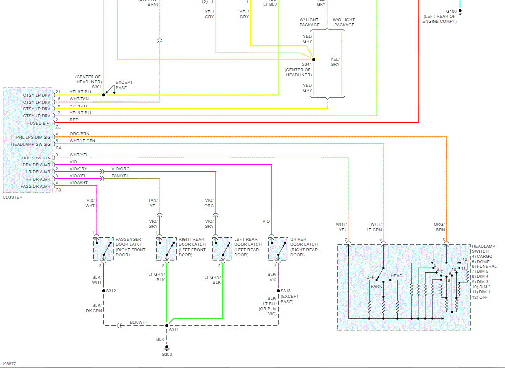
Task: Click the 4) CARGO legend entry
Action: tap(482, 256)
